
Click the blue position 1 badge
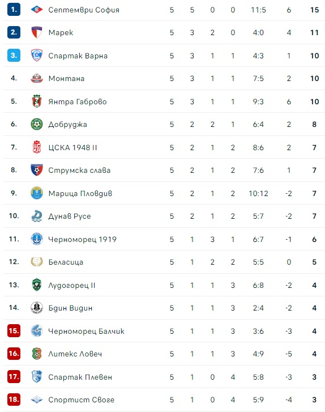click(14, 10)
